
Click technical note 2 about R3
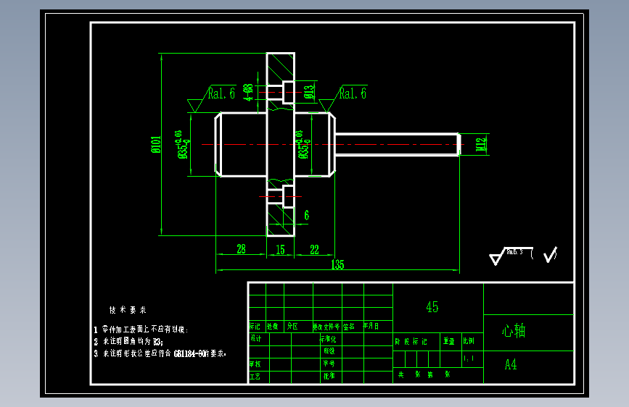pos(128,341)
